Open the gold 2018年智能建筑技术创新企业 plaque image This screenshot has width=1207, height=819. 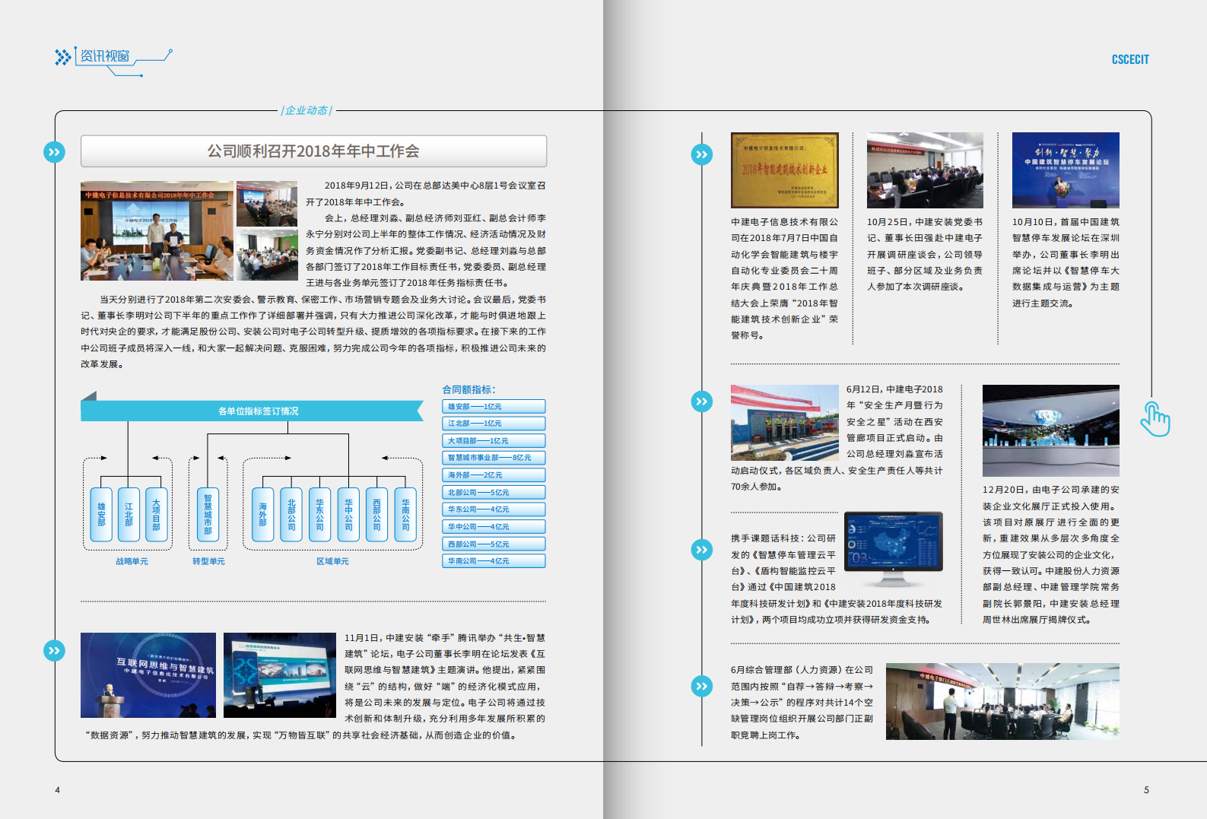pos(785,170)
